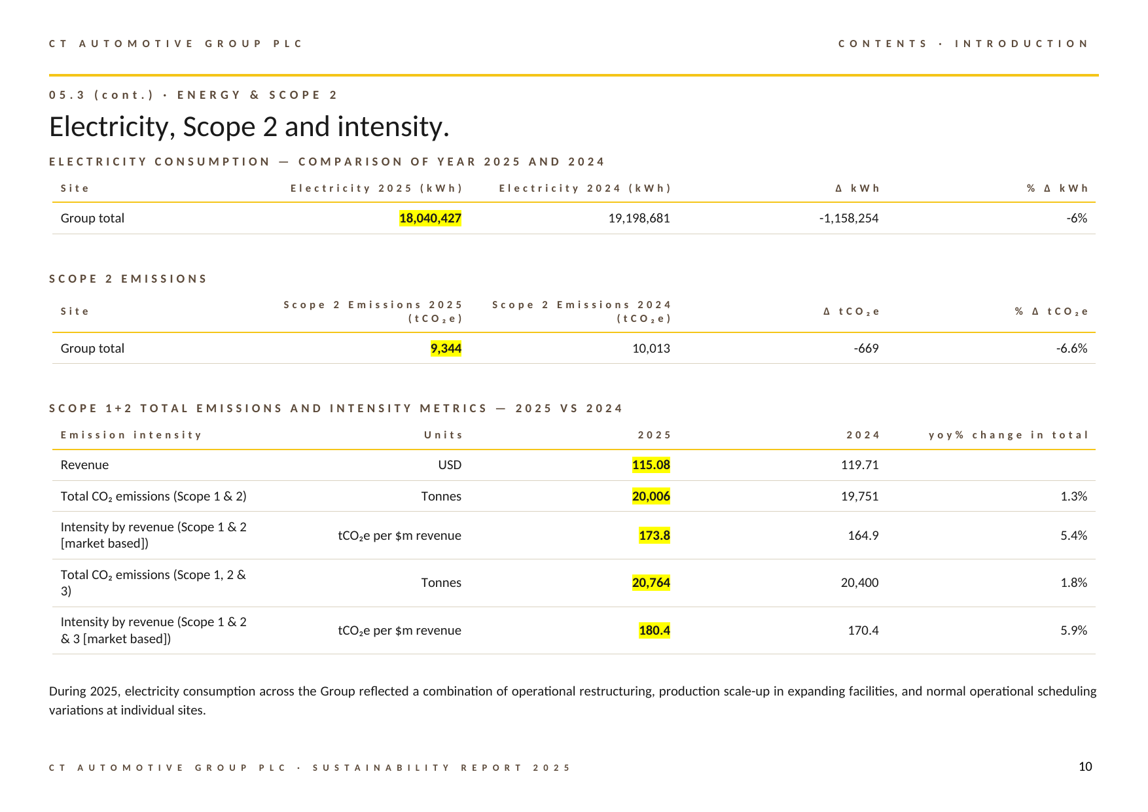The width and height of the screenshot is (1148, 812).
Task: Click the paragraph starting 'During 2025'
Action: click(x=573, y=701)
